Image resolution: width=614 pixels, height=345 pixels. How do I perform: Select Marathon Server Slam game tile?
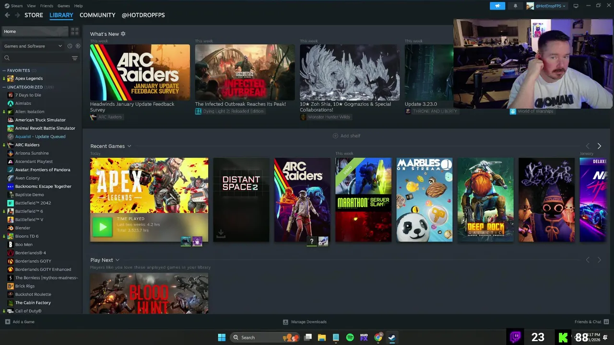coord(363,200)
